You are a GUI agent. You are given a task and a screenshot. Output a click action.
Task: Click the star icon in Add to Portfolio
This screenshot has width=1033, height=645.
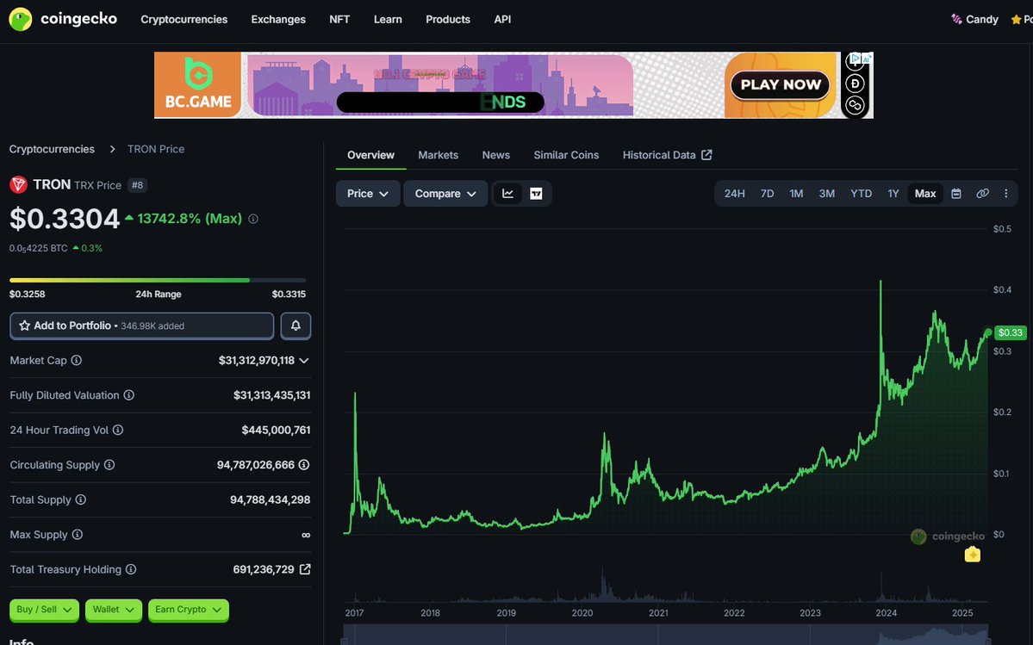(x=24, y=326)
